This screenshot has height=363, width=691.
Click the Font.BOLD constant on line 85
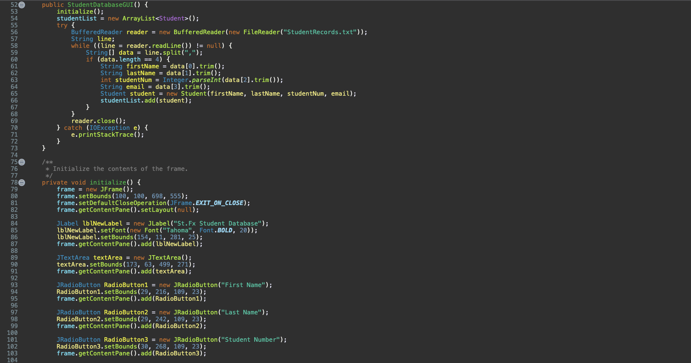pyautogui.click(x=225, y=230)
